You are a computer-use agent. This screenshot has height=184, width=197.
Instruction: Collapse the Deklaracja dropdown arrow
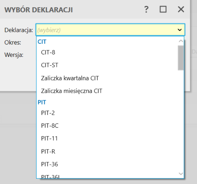[x=180, y=29]
